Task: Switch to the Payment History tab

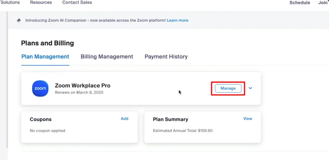Action: tap(166, 57)
